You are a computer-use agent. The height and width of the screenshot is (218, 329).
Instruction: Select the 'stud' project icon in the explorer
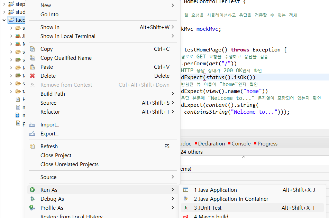(x=11, y=12)
